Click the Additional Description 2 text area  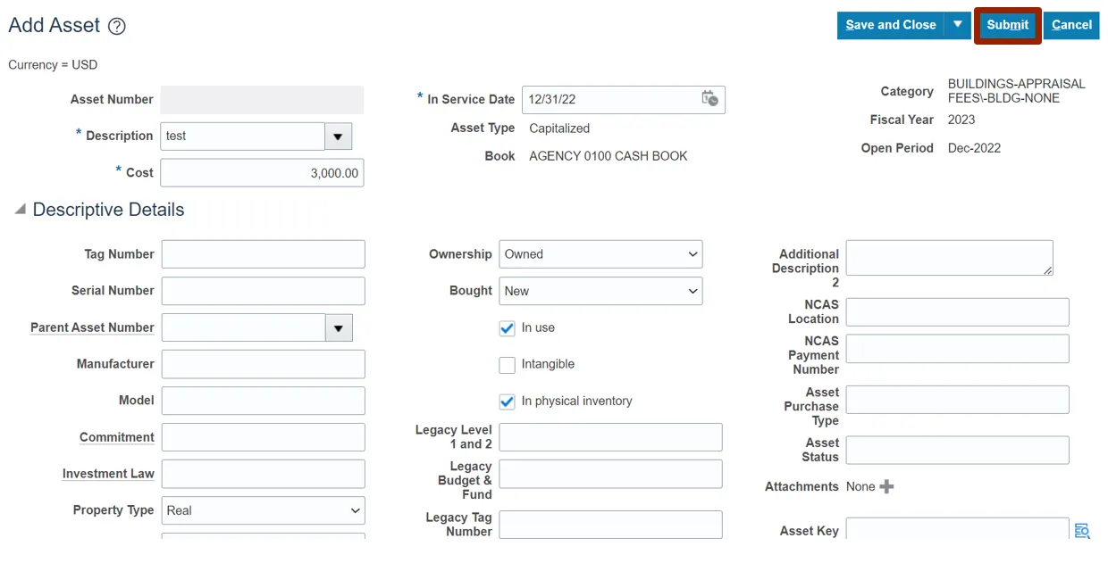click(x=948, y=258)
